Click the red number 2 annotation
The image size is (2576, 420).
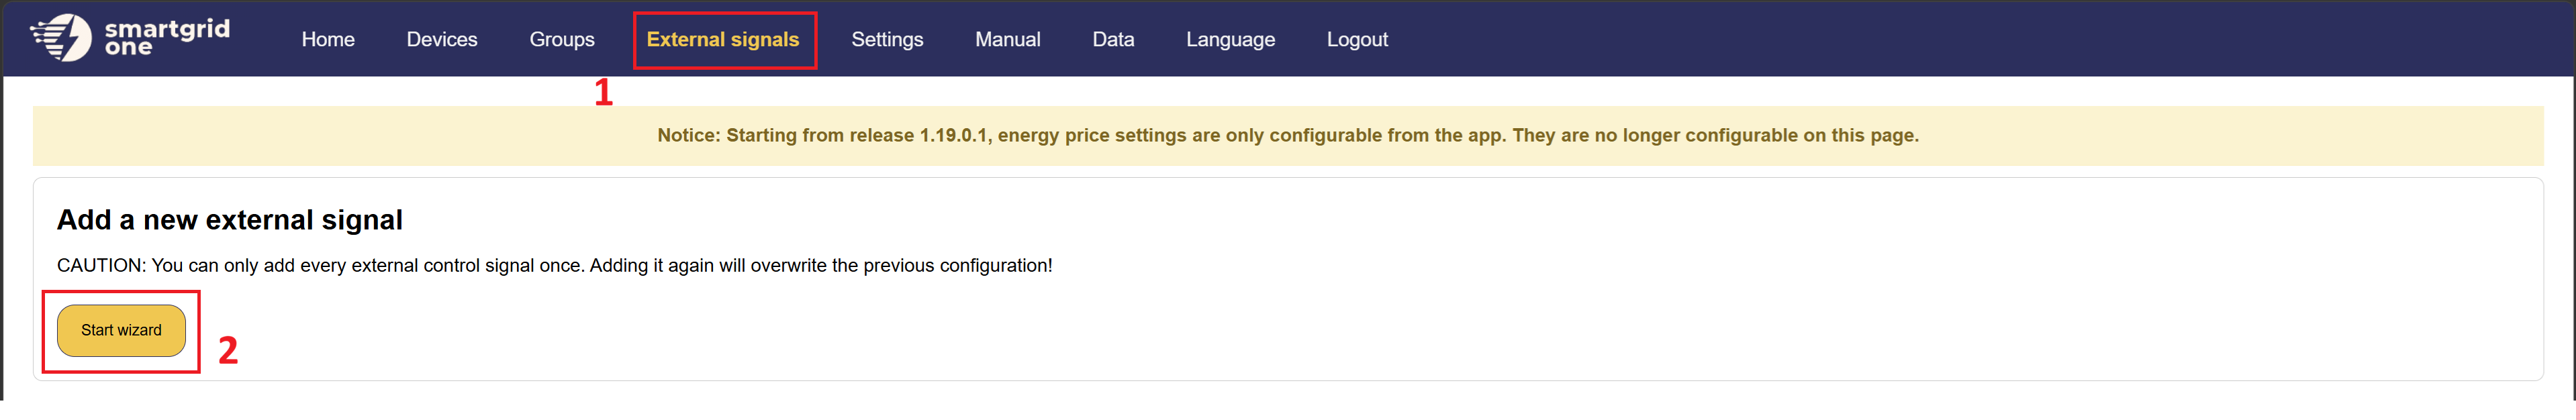[x=228, y=351]
